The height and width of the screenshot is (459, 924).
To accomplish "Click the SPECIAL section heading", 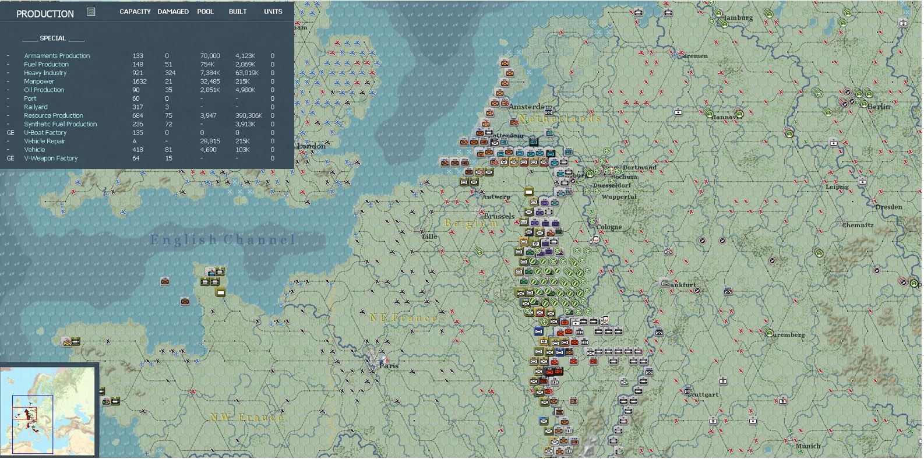I will 53,38.
